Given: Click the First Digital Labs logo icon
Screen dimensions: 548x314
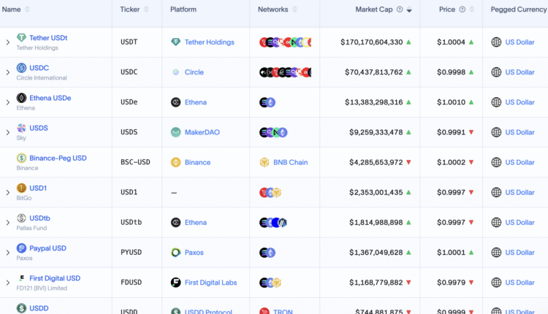Looking at the screenshot, I should pos(175,283).
